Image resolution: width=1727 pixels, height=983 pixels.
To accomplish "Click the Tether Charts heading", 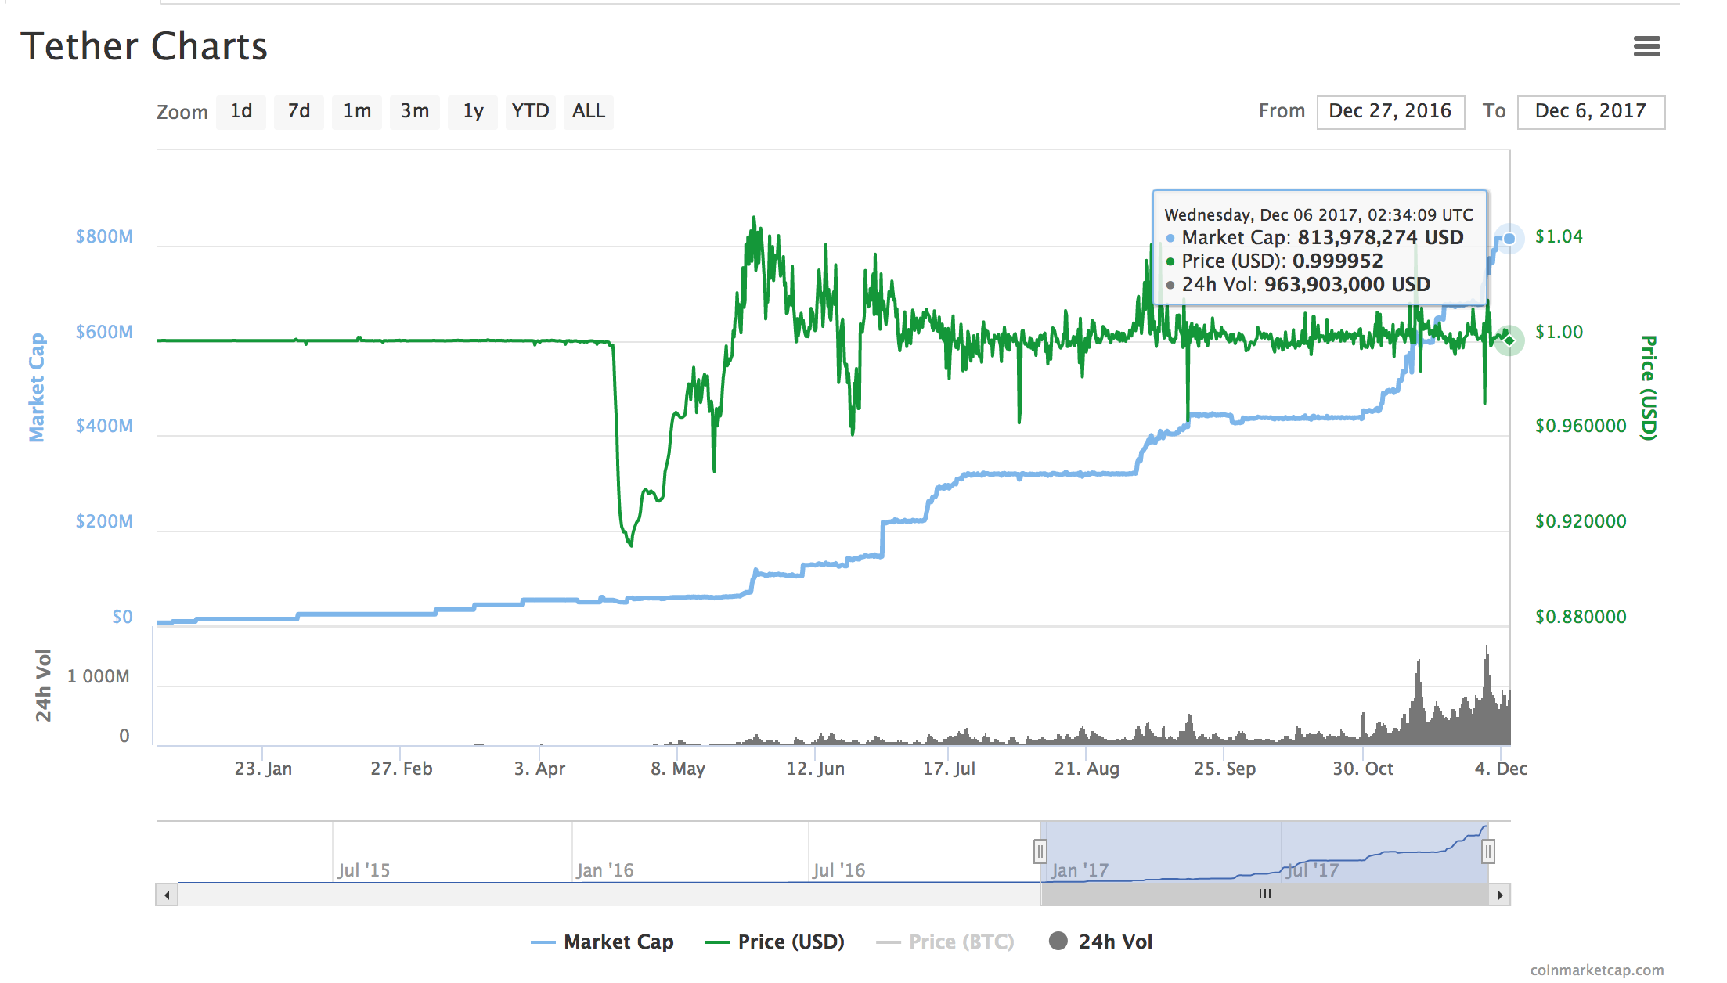I will [144, 46].
